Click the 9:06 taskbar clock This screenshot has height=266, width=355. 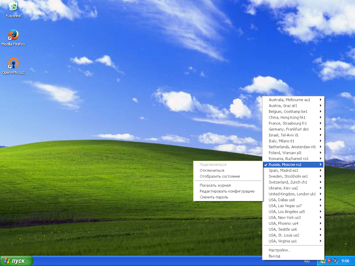point(345,261)
